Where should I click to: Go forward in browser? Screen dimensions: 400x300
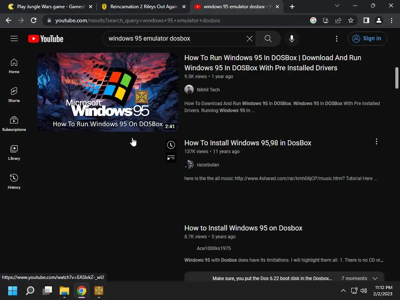pyautogui.click(x=21, y=20)
